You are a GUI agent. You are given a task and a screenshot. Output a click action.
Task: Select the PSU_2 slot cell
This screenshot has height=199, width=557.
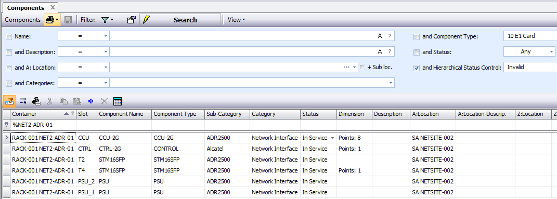point(86,181)
